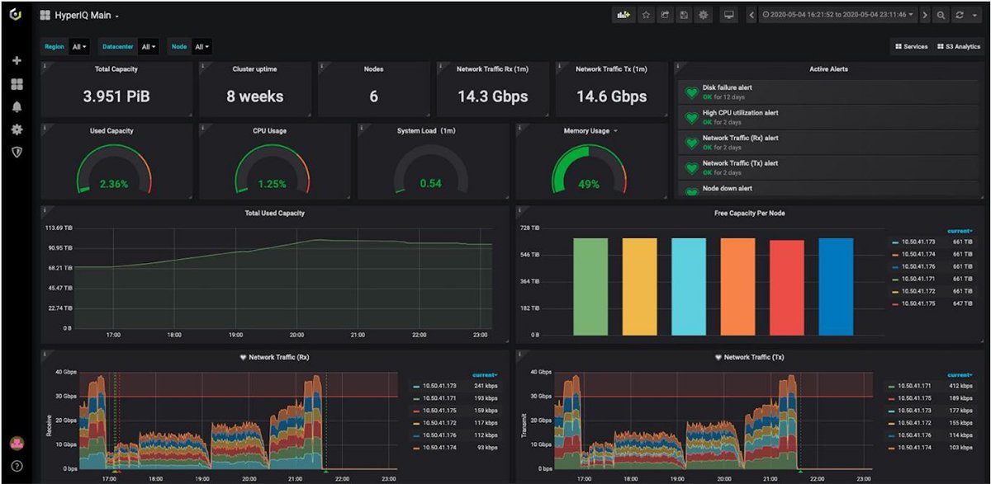The image size is (991, 484).
Task: Open Dashboards via the four-squares sidebar icon
Action: pyautogui.click(x=17, y=82)
